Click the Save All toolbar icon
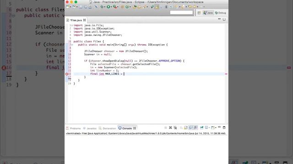 86,7
